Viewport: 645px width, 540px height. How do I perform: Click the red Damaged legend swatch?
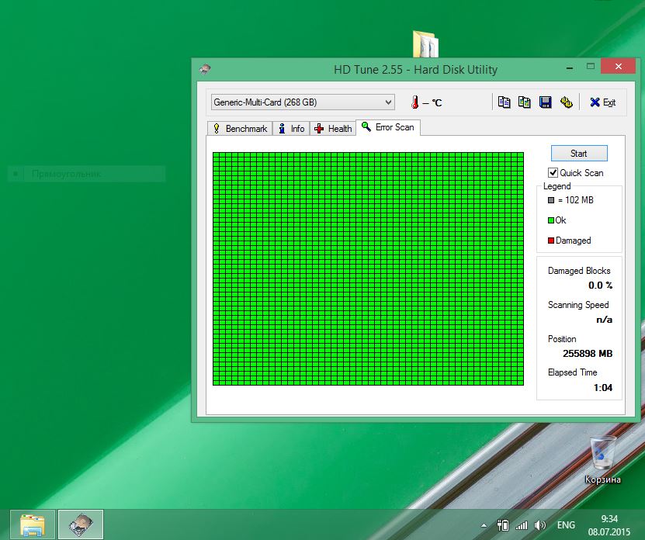[x=551, y=241]
